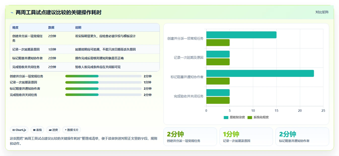Click the 记录一次延期及原因 progress bar

(103, 82)
